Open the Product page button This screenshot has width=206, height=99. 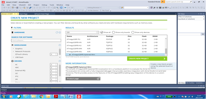point(83,79)
